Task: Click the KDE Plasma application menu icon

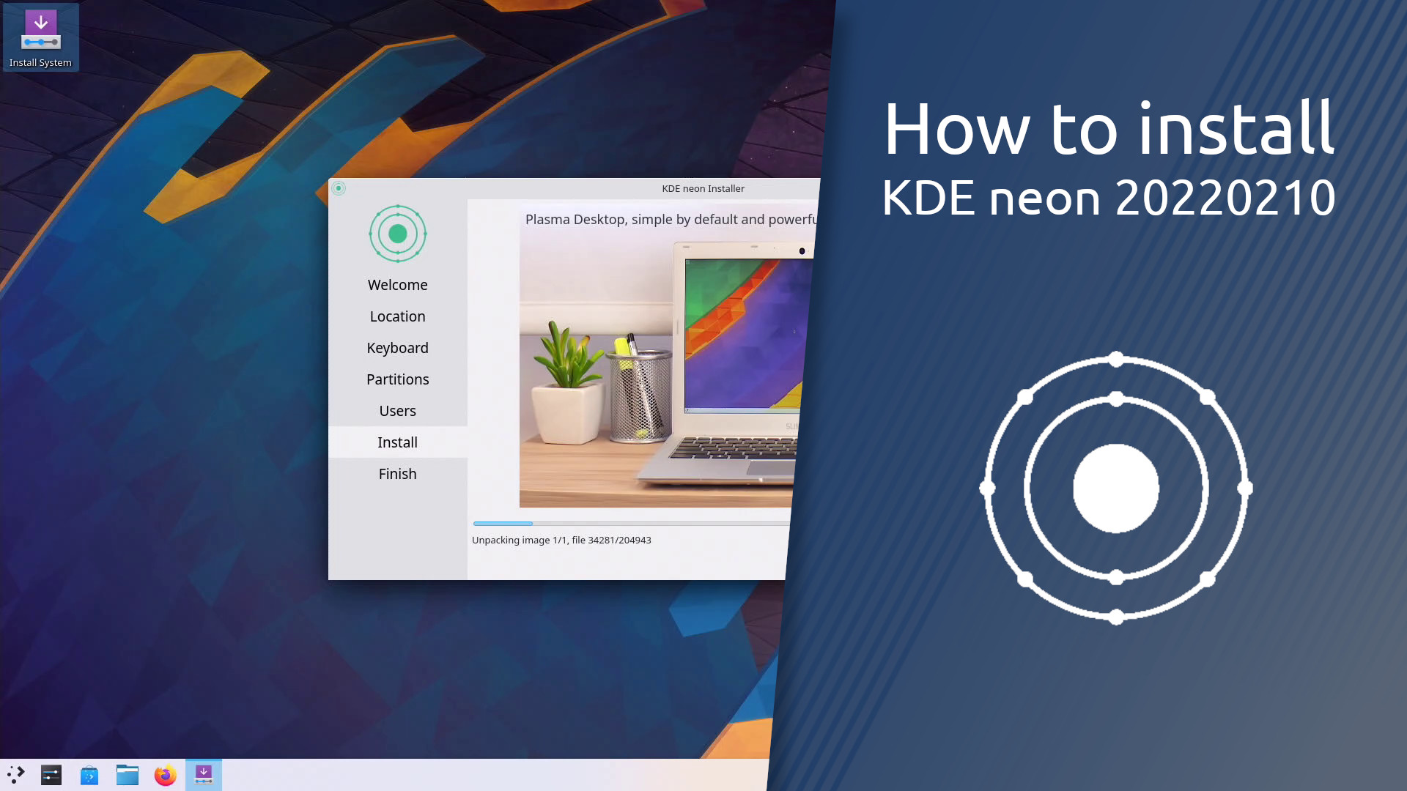Action: coord(15,773)
